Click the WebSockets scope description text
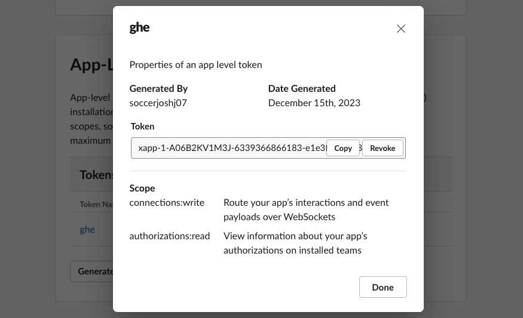Screen dimensions: 523x318 [x=306, y=209]
